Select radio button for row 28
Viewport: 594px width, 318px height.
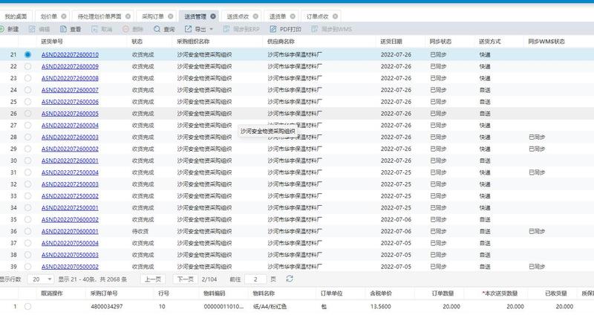point(27,137)
